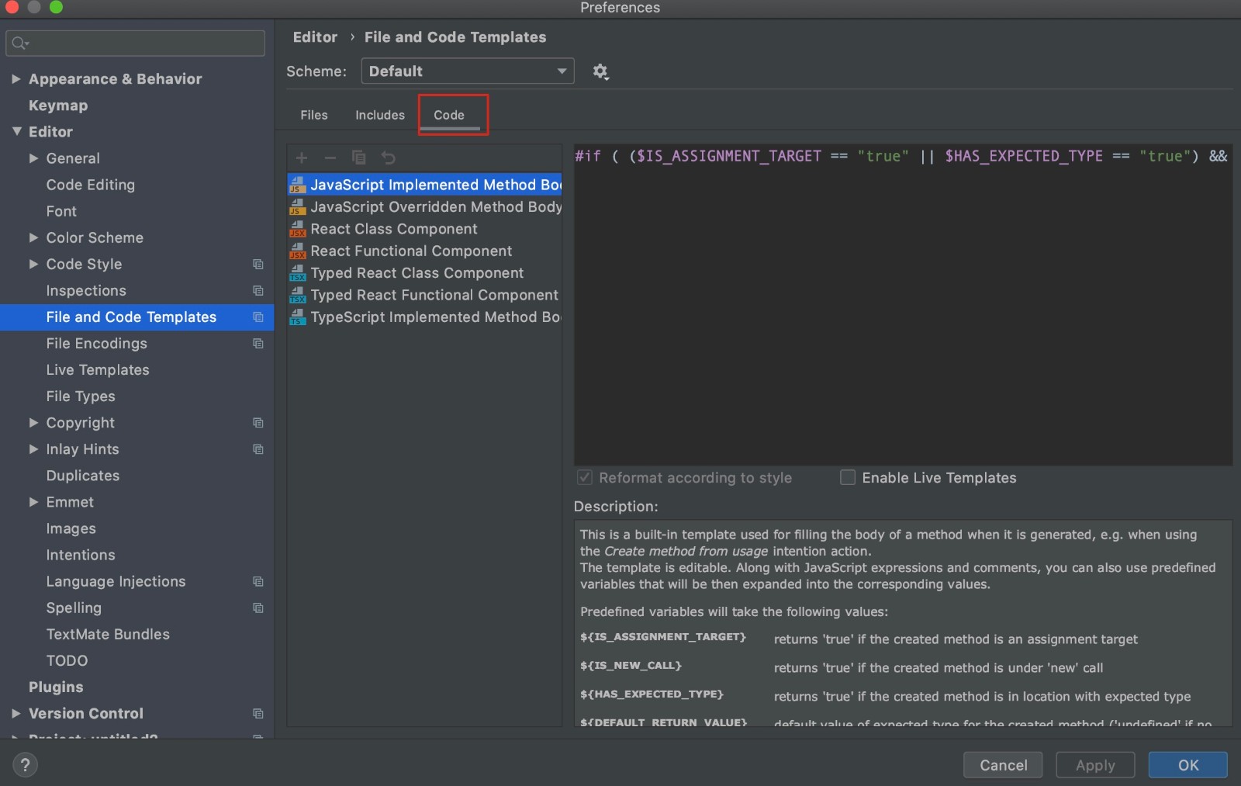
Task: Click the Reset to Default undo icon
Action: 388,158
